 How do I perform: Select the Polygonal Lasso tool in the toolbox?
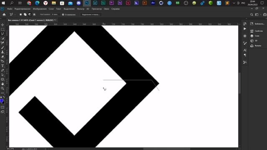[3, 34]
